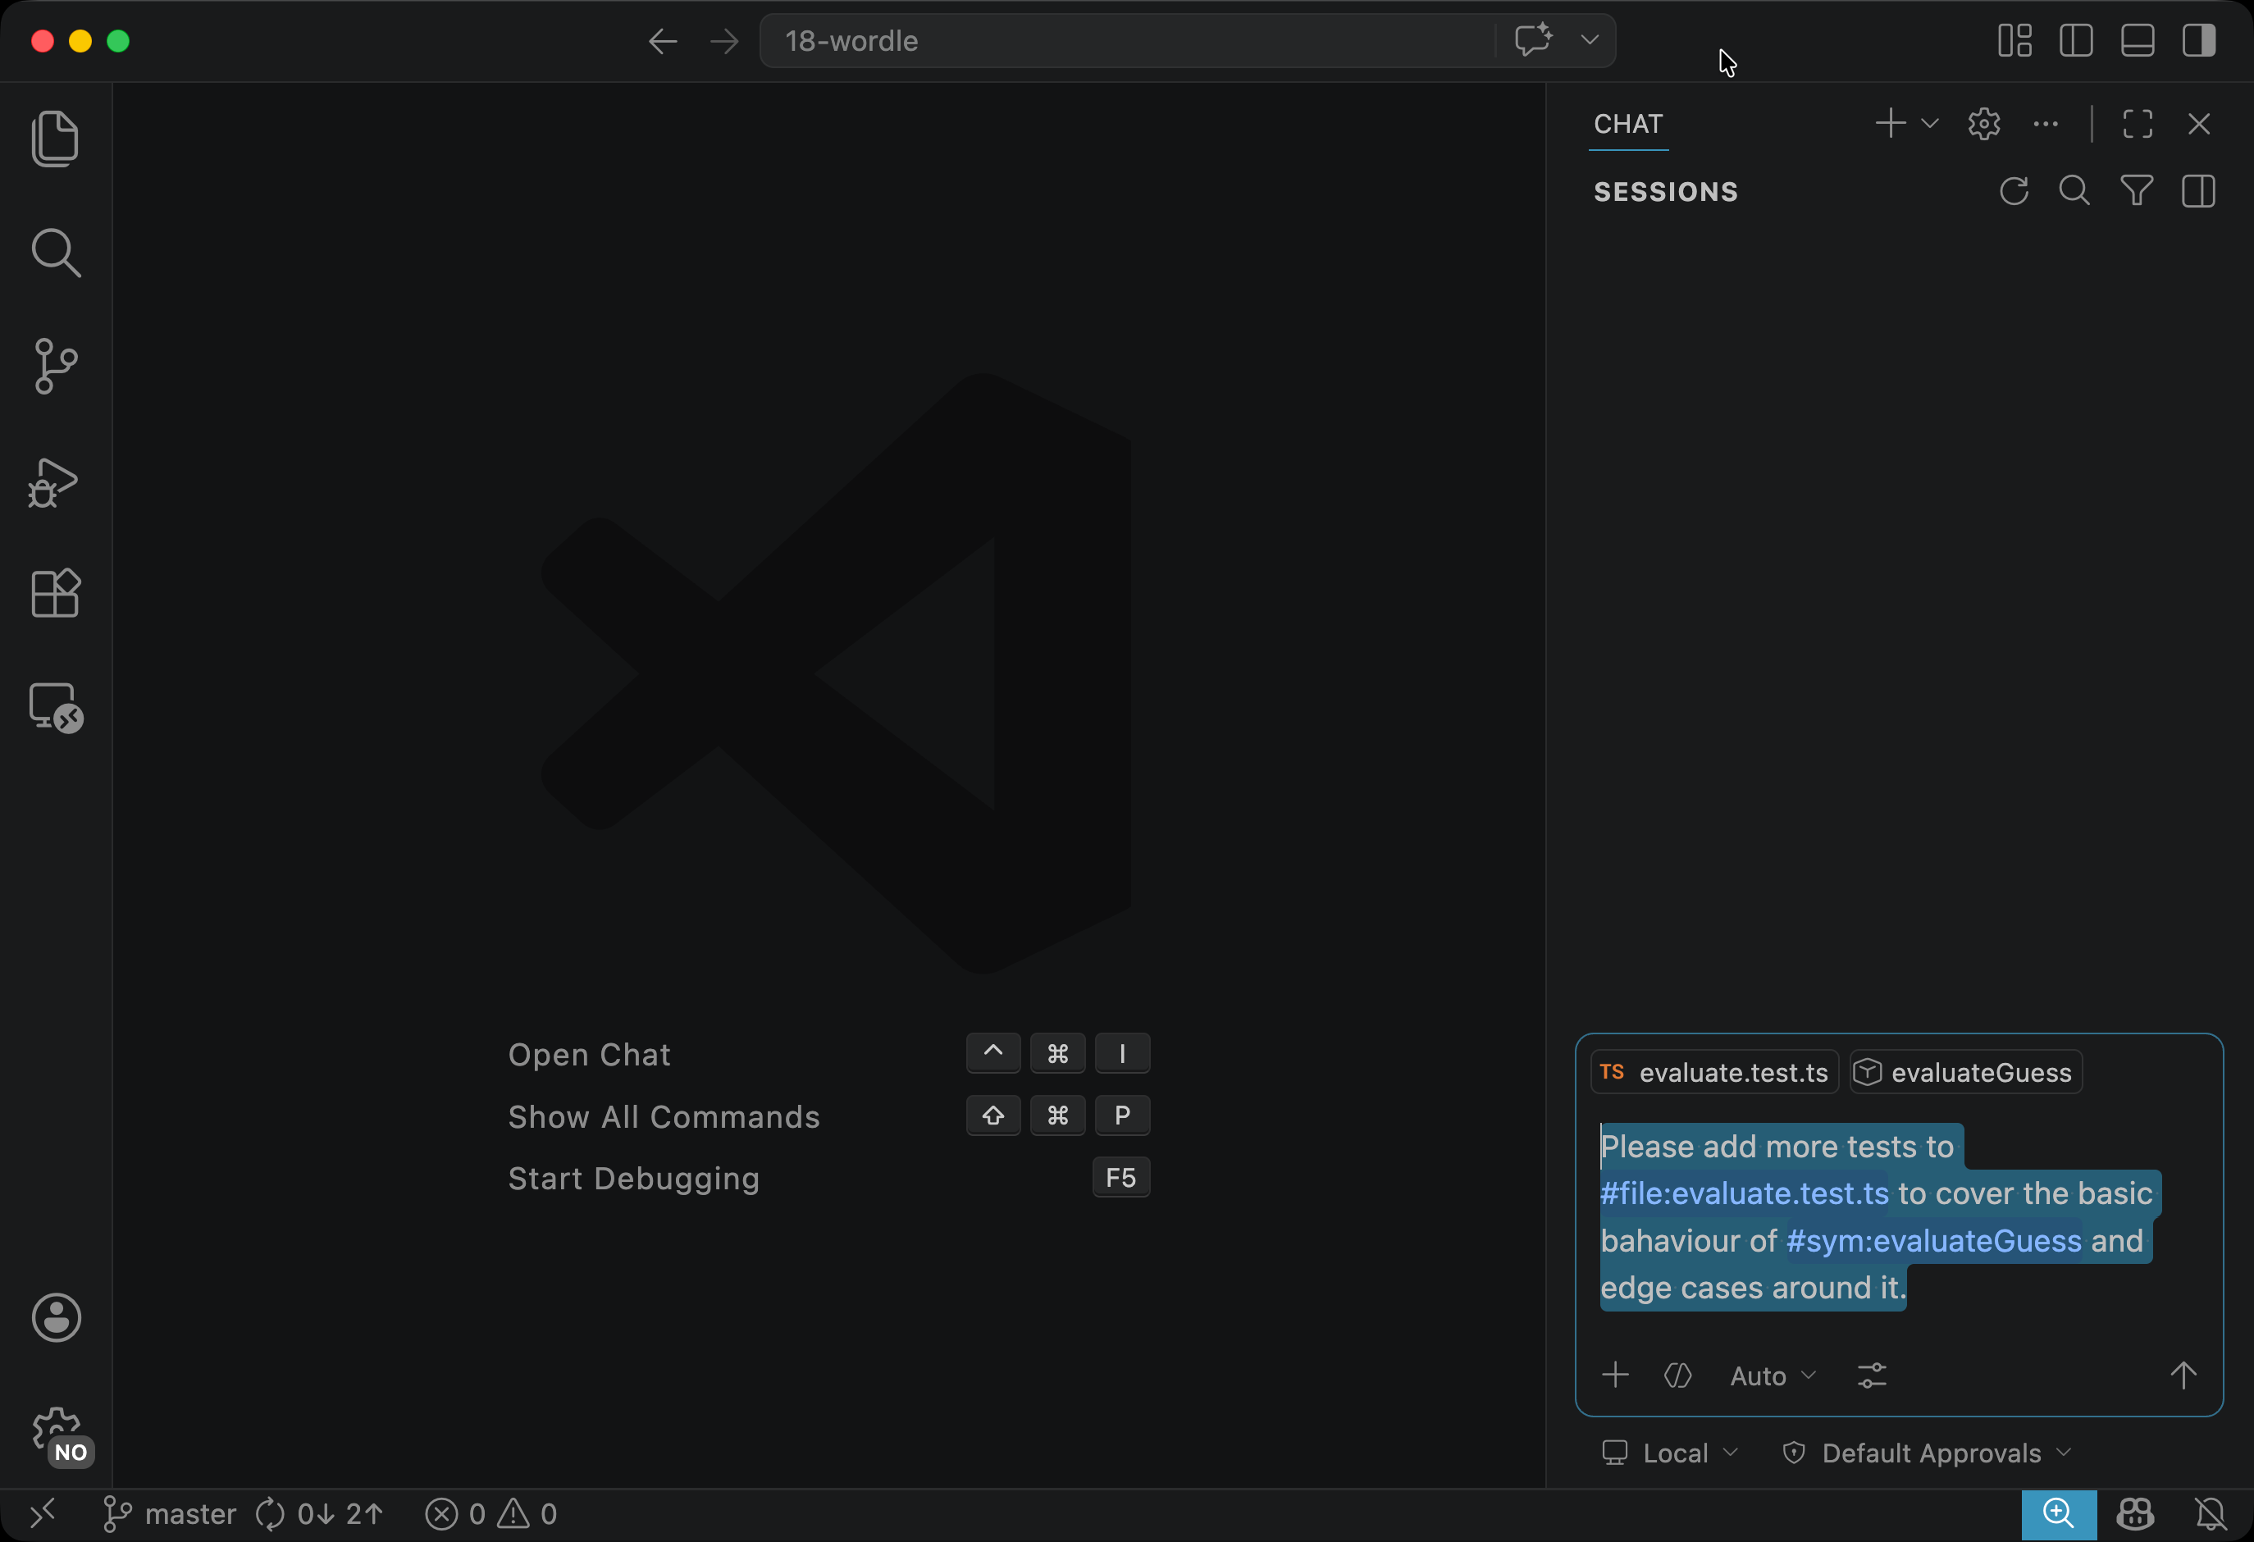Toggle the sessions side-by-side layout icon
This screenshot has height=1542, width=2254.
pos(2197,191)
